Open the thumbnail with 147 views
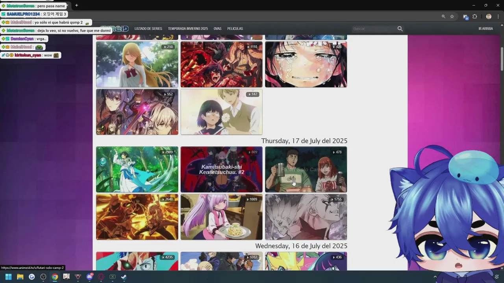This screenshot has height=283, width=504. pyautogui.click(x=221, y=112)
